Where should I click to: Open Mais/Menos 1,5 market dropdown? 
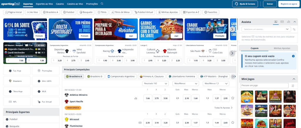(216, 84)
